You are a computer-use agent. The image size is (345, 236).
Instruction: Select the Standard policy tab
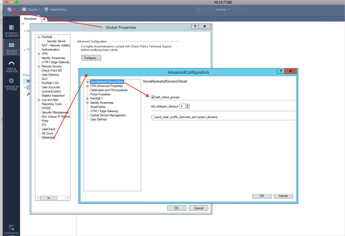point(30,19)
